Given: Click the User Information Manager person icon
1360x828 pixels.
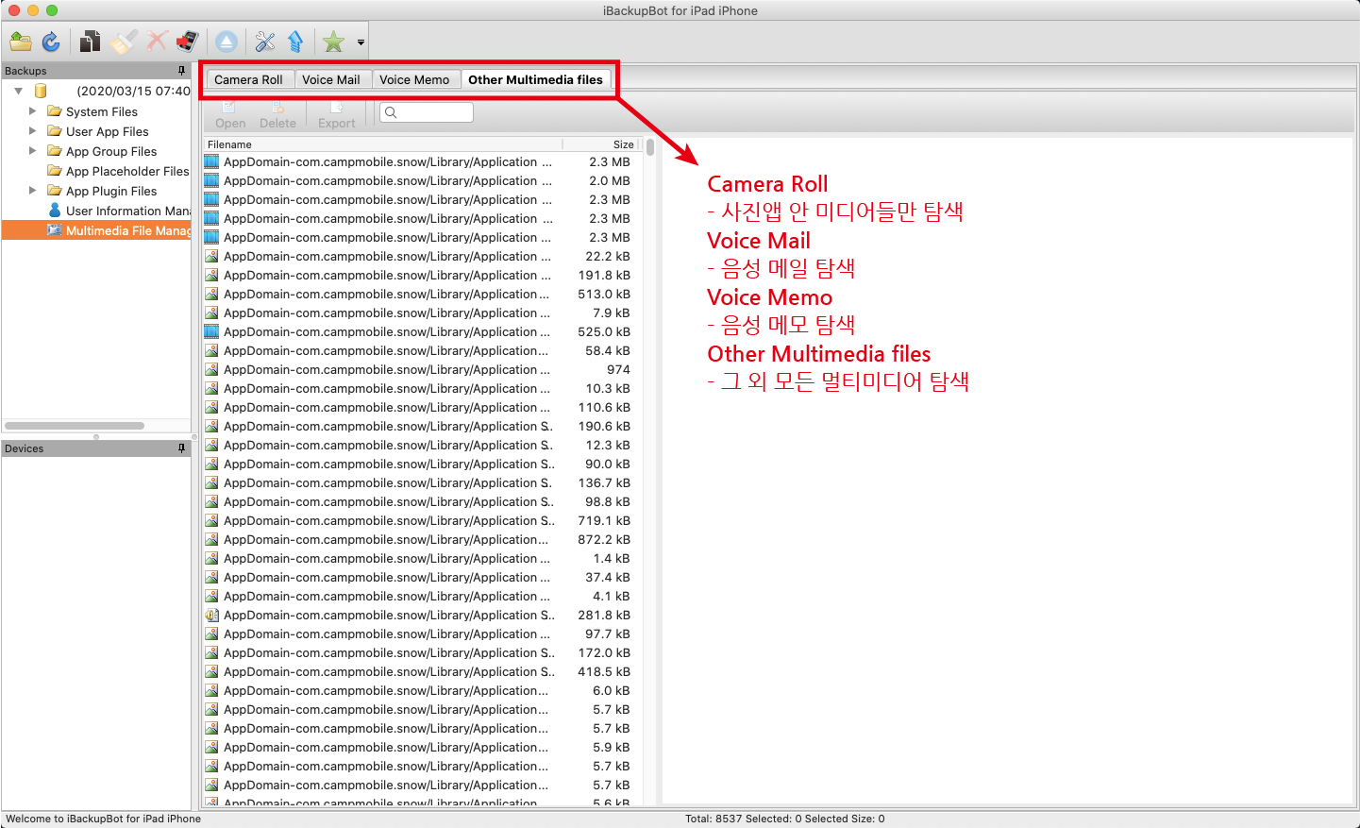Looking at the screenshot, I should coord(55,211).
